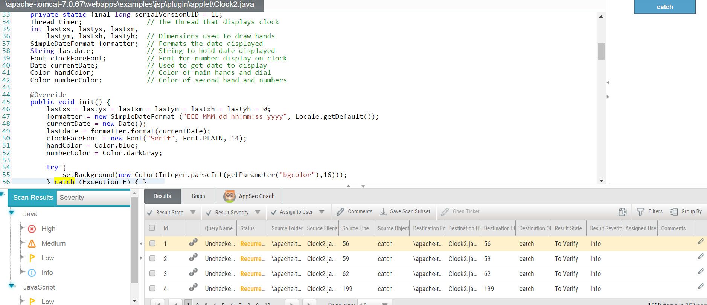Click Source Line value 199
This screenshot has height=305, width=707.
tap(347, 289)
